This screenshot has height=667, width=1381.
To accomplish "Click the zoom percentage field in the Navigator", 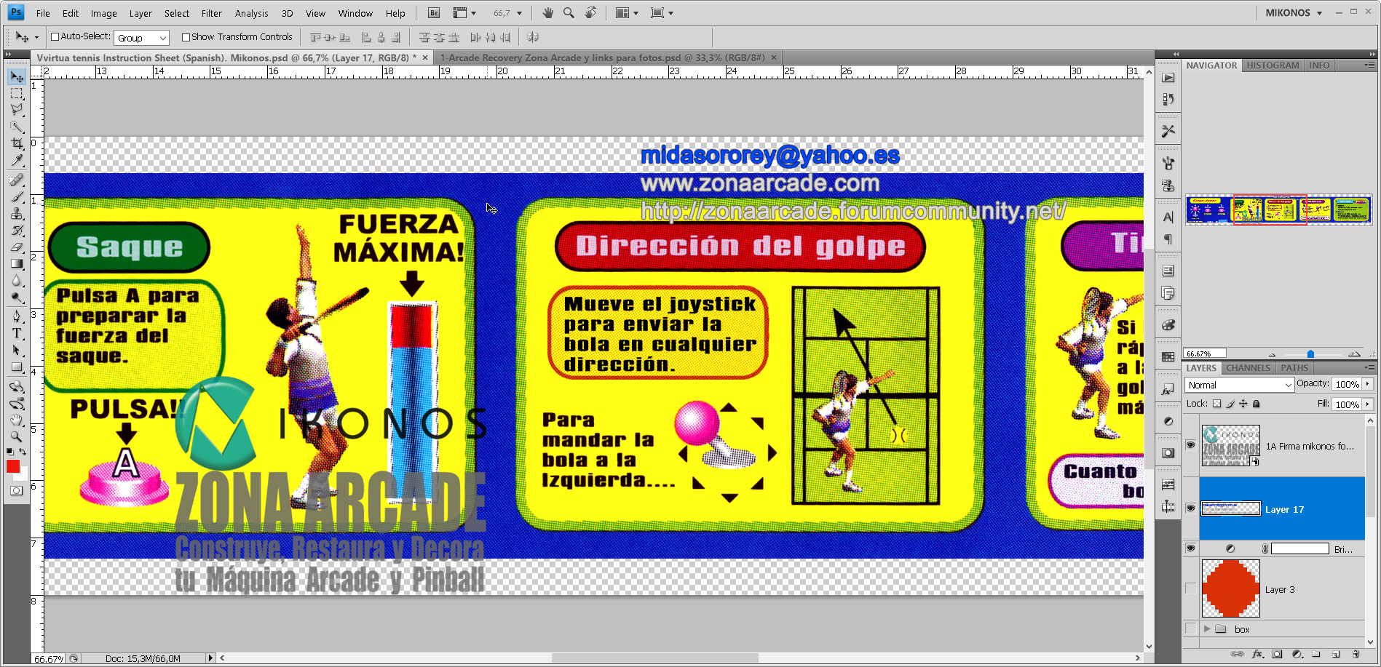I will tap(1206, 352).
